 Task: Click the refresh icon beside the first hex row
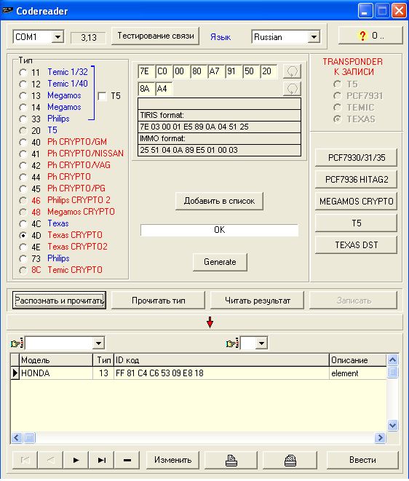pos(292,71)
